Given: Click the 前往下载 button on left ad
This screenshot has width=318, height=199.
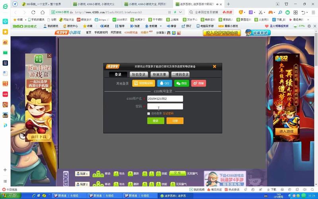Looking at the screenshot, I should [39, 137].
